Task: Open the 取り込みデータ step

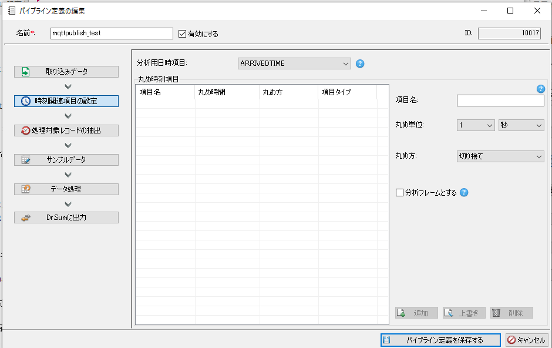Action: tap(66, 72)
